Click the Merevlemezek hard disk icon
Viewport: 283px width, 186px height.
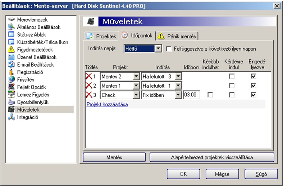coord(12,19)
